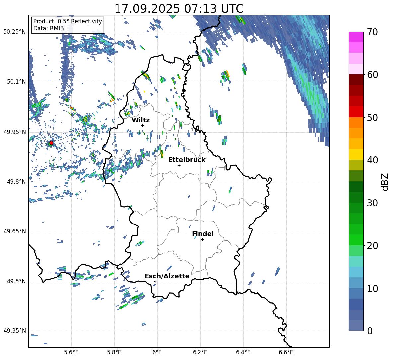Viewport: 393px width, 359px height.
Task: Select the Wiltz city label
Action: point(141,120)
